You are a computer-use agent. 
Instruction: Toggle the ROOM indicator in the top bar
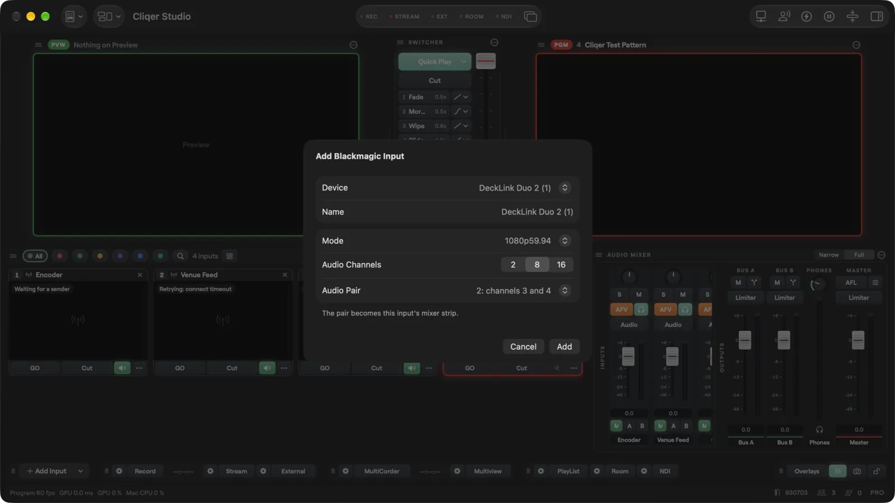(472, 17)
